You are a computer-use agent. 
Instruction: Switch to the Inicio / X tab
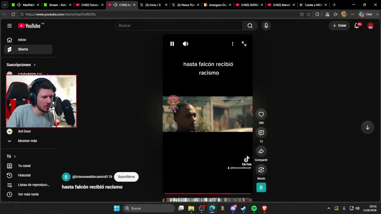[154, 5]
